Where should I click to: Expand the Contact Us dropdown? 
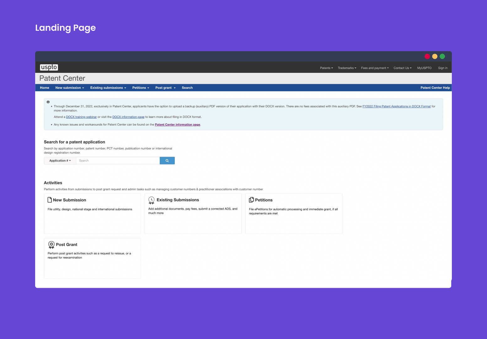click(403, 68)
